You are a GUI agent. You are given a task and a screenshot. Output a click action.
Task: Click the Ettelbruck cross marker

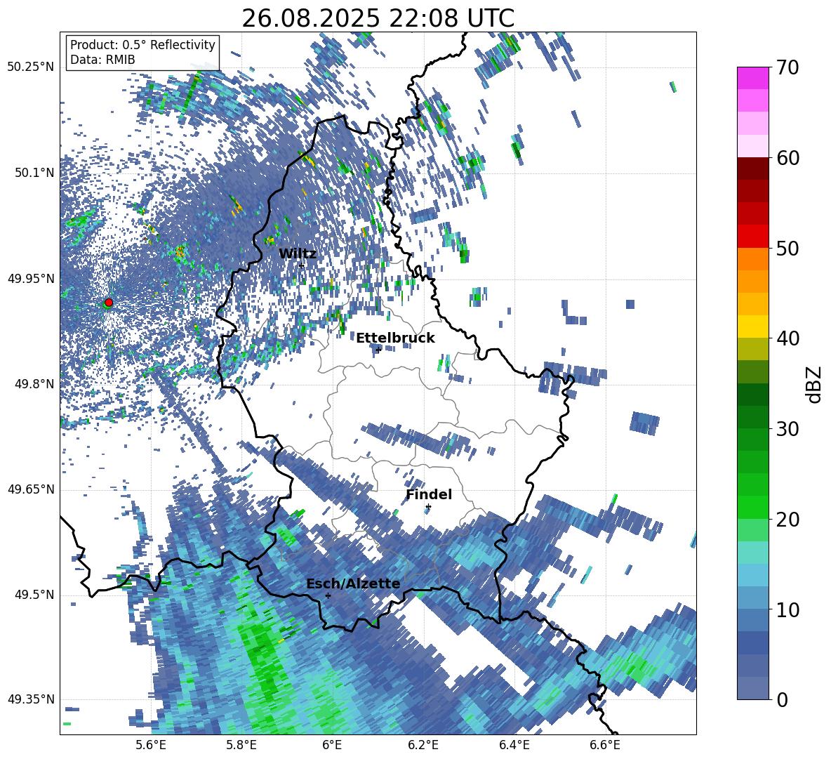coord(378,350)
